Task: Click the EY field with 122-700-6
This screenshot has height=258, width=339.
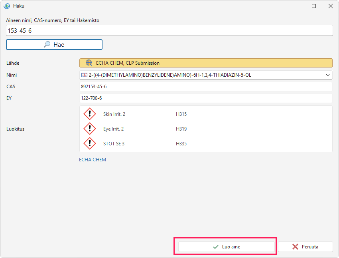Action: point(206,98)
